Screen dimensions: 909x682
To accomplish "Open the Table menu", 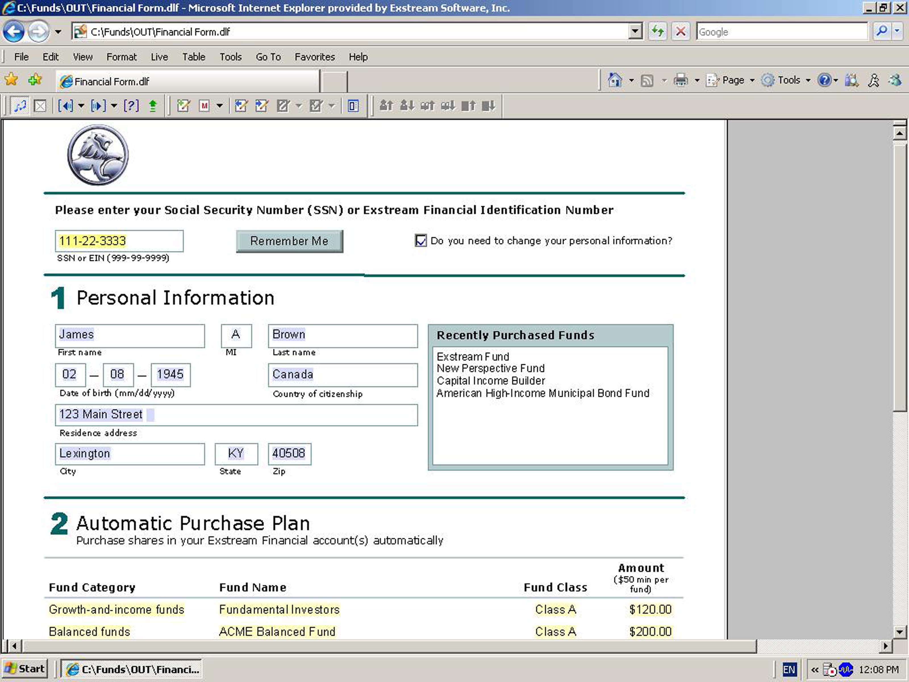I will (x=193, y=57).
